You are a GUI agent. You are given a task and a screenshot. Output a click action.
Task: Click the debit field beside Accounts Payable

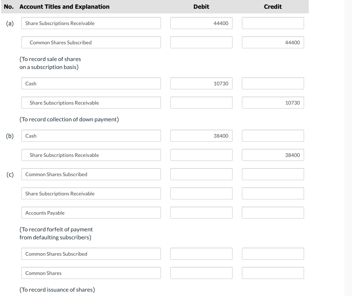201,213
